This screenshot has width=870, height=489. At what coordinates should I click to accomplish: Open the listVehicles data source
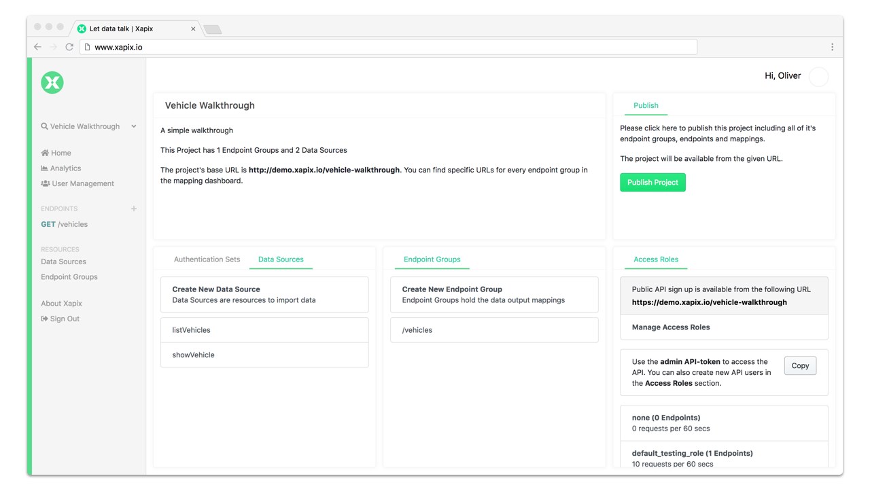click(264, 330)
